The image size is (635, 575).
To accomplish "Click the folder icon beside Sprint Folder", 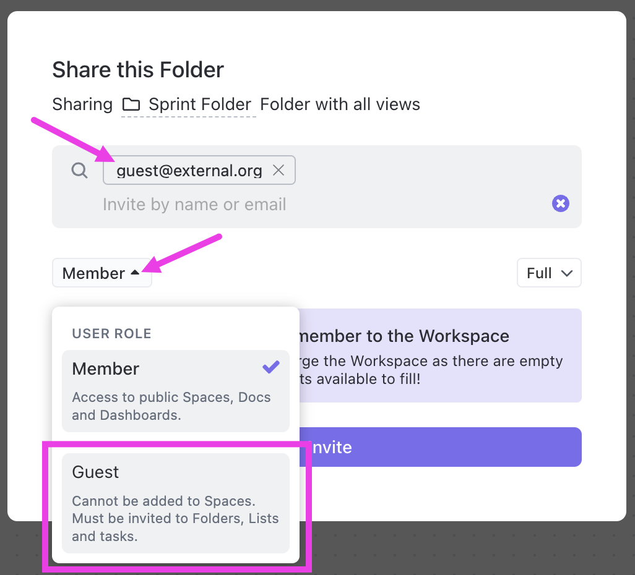I will point(131,104).
